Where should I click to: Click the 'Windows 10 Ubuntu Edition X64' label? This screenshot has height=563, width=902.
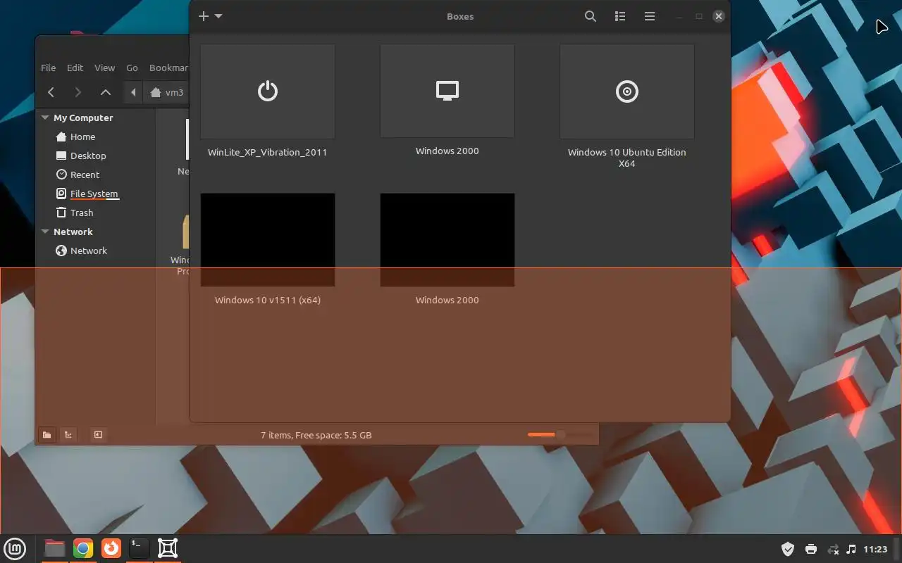tap(627, 158)
